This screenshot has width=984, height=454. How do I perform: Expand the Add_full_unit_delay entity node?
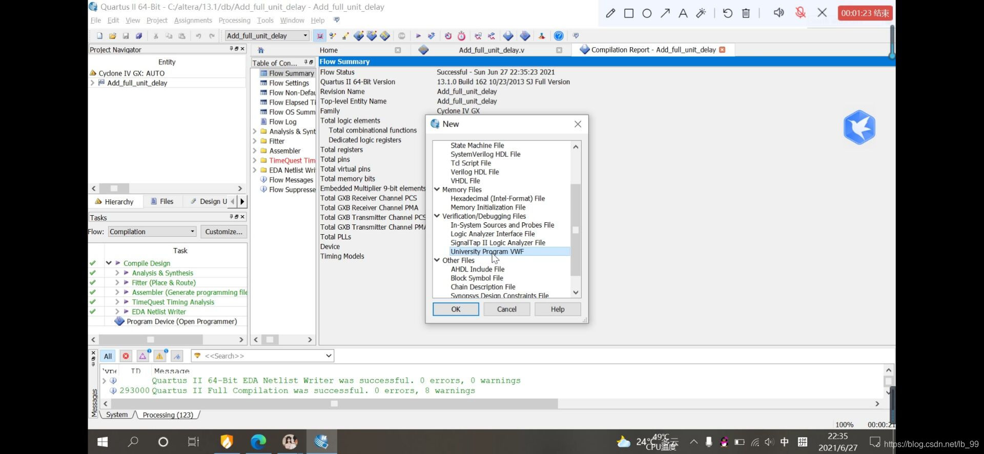[x=92, y=83]
